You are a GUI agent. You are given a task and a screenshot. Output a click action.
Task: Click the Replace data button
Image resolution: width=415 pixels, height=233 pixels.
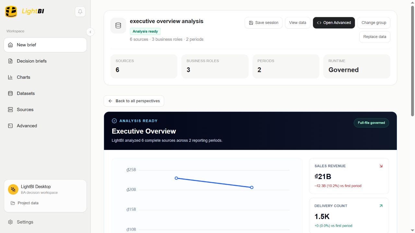coord(375,37)
